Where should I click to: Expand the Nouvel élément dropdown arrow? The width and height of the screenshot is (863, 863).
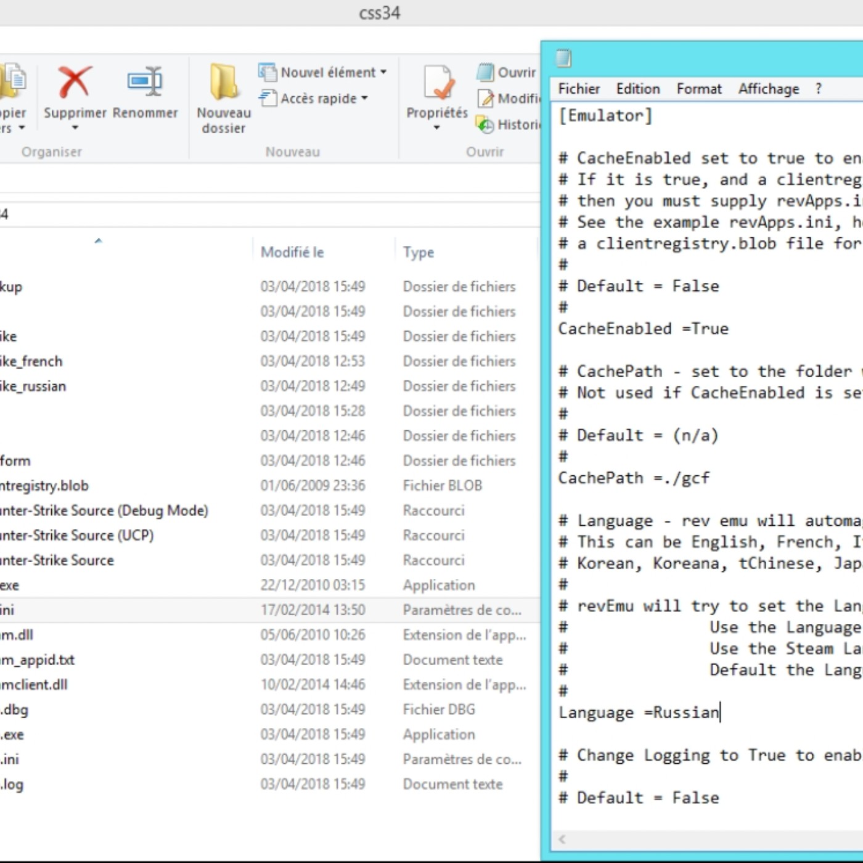(x=383, y=72)
